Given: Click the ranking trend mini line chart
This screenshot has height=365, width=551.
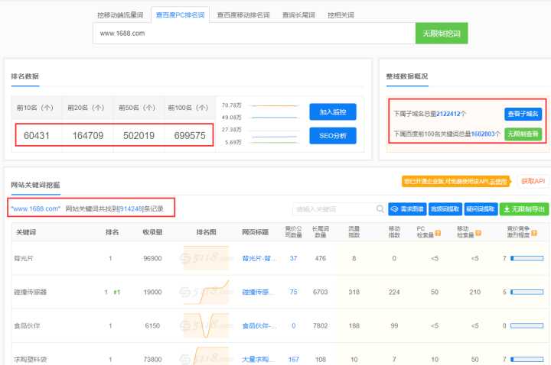Looking at the screenshot, I should tap(275, 124).
